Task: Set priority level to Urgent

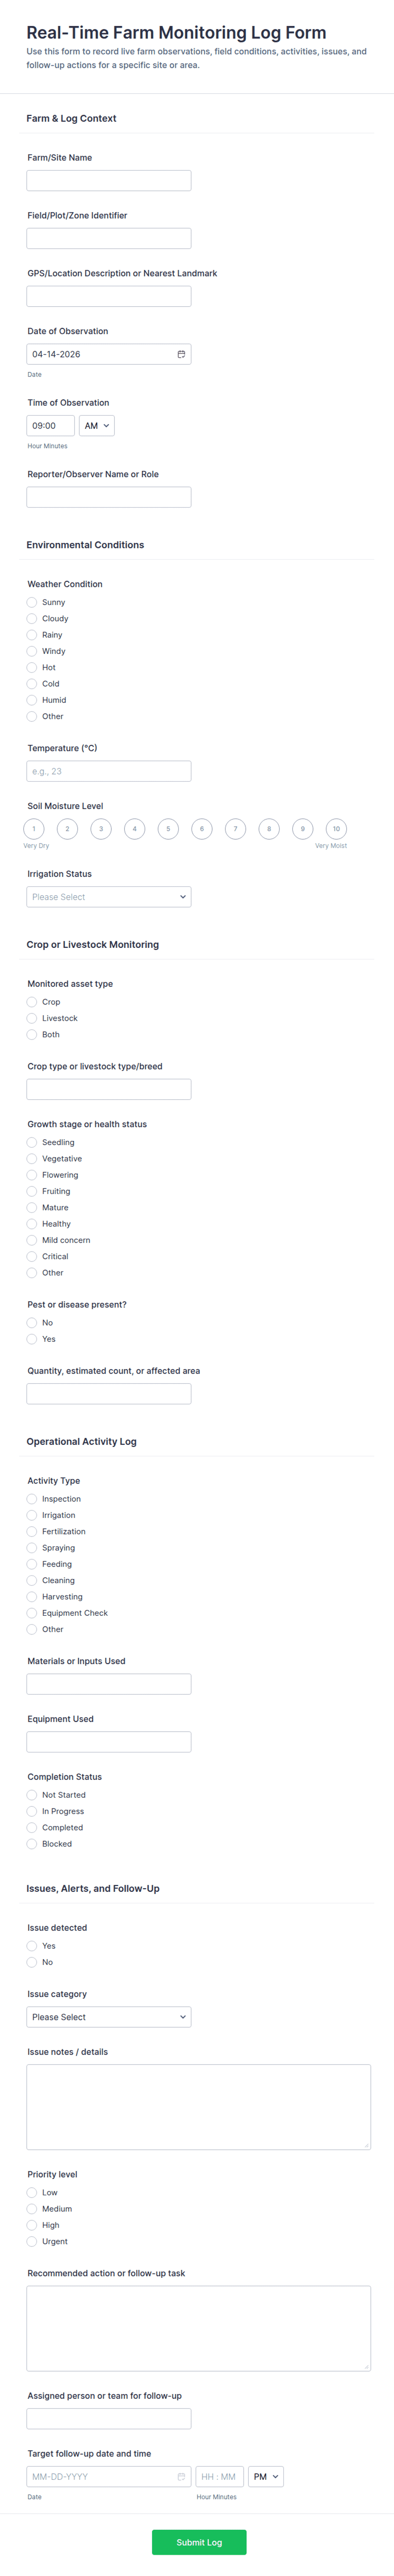Action: tap(32, 2241)
